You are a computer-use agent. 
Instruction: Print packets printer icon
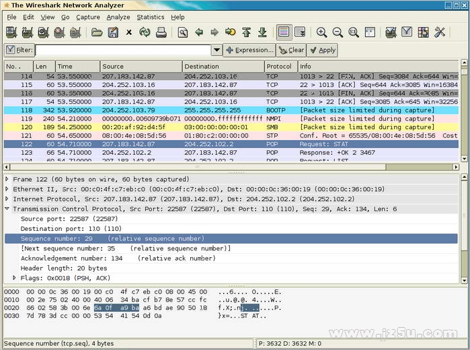[x=161, y=32]
